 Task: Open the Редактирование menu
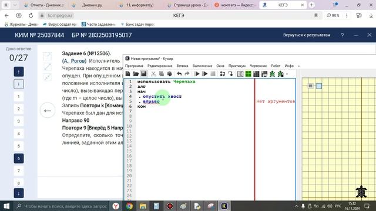click(x=160, y=66)
